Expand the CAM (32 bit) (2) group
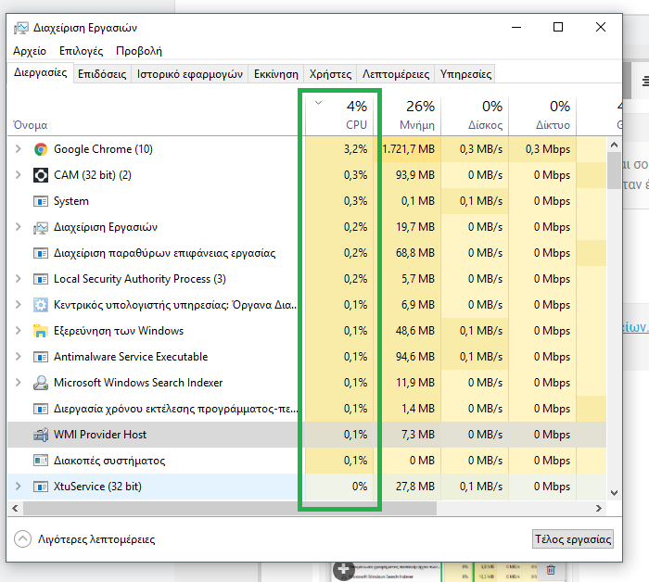The height and width of the screenshot is (582, 649). pos(19,175)
